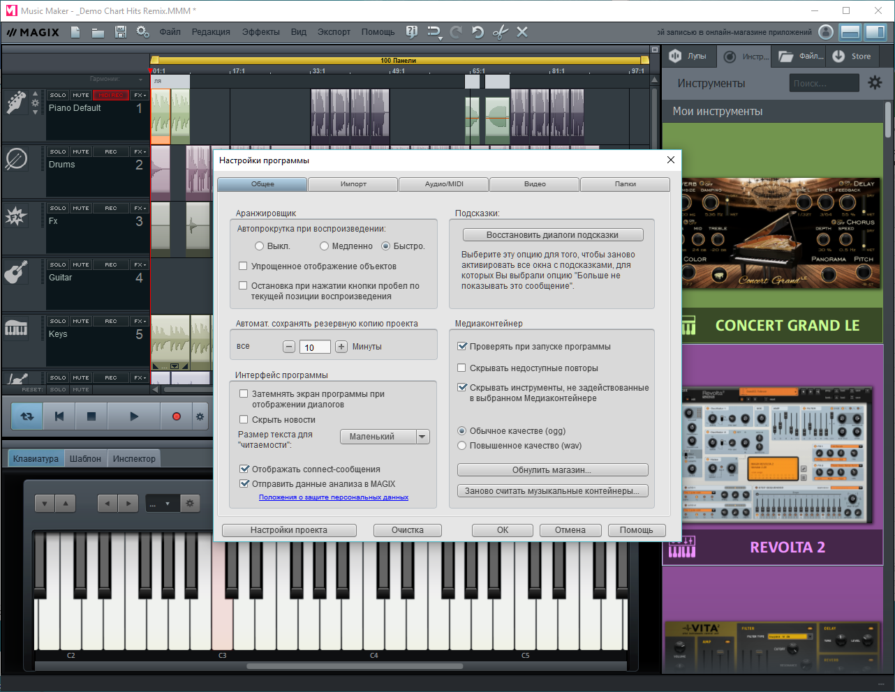This screenshot has width=895, height=692.
Task: Click the undo arrow in toolbar
Action: pos(478,32)
